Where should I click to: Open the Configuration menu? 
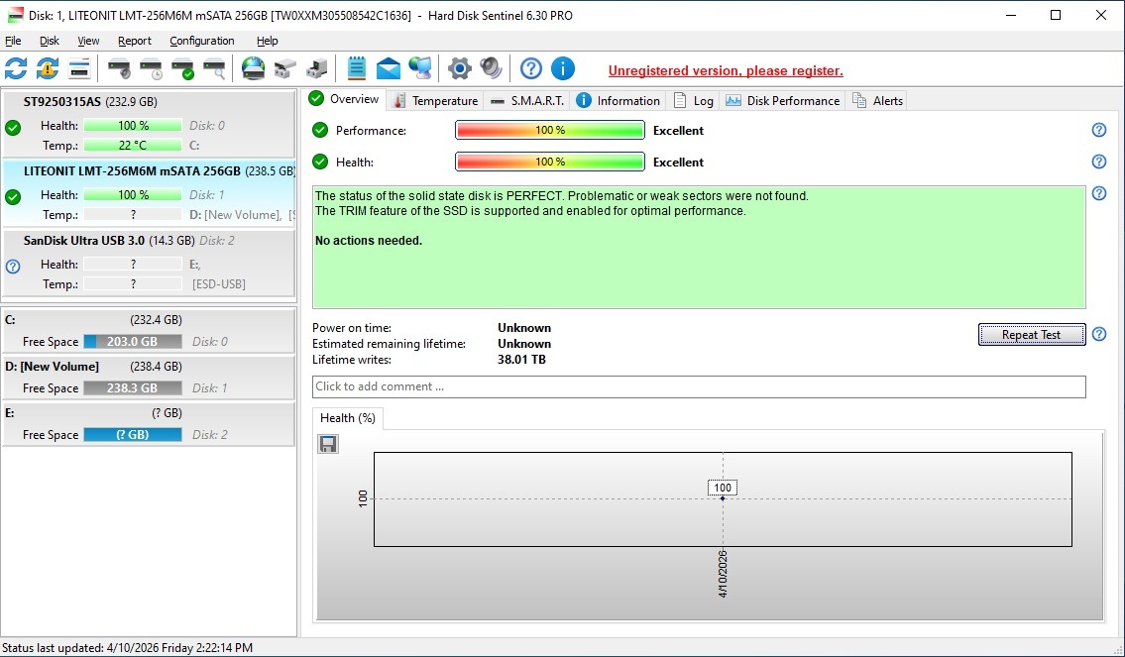[201, 41]
